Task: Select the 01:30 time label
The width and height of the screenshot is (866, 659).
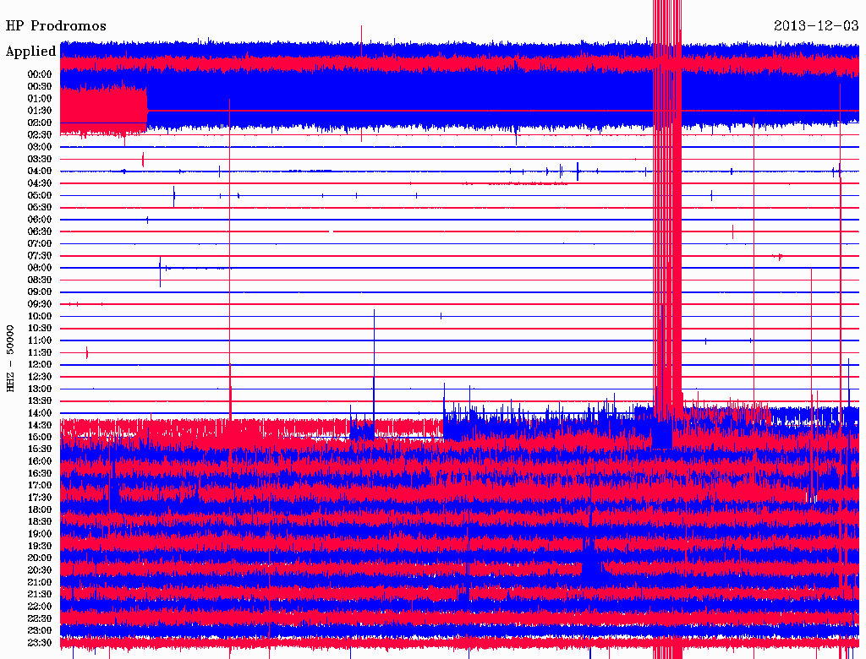Action: 40,111
